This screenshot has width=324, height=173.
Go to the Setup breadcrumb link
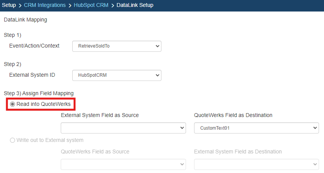pos(9,5)
